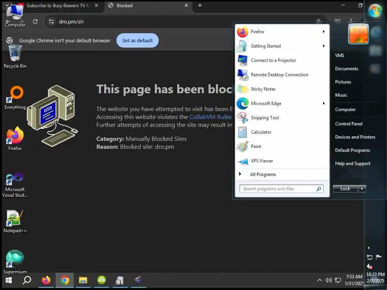Open a new Chrome tab

click(200, 5)
